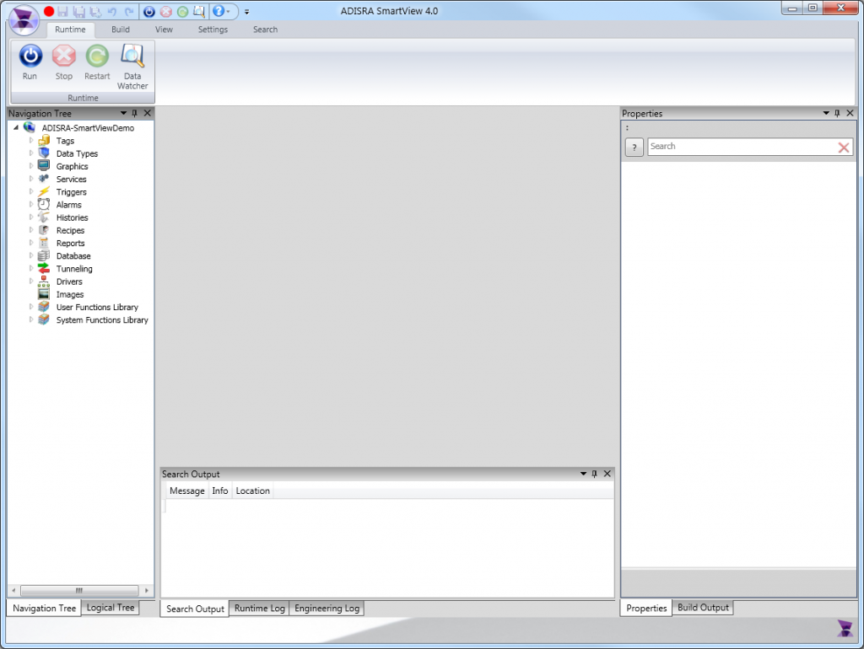Click the Stop button in the ribbon

point(64,62)
